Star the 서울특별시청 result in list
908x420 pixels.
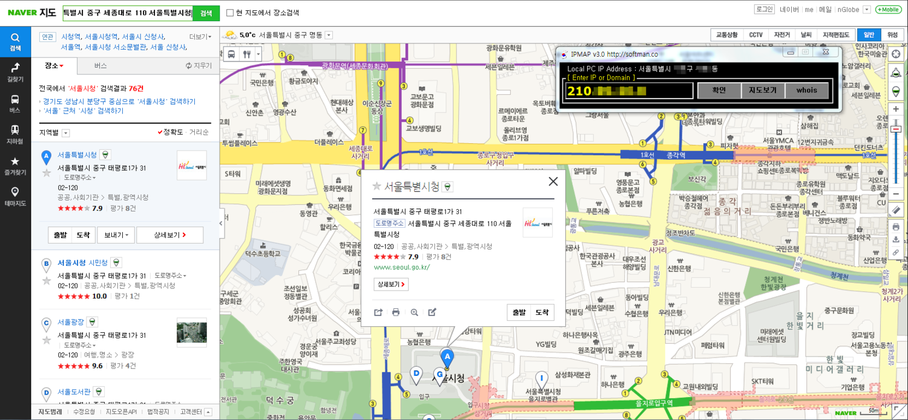coord(47,173)
